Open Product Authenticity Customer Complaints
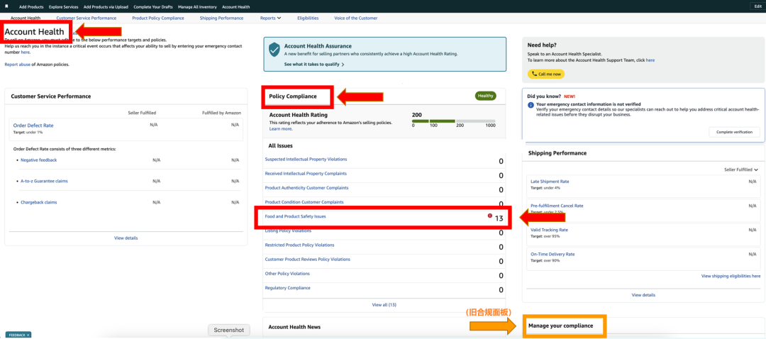Viewport: 766px width, 339px height. click(306, 187)
